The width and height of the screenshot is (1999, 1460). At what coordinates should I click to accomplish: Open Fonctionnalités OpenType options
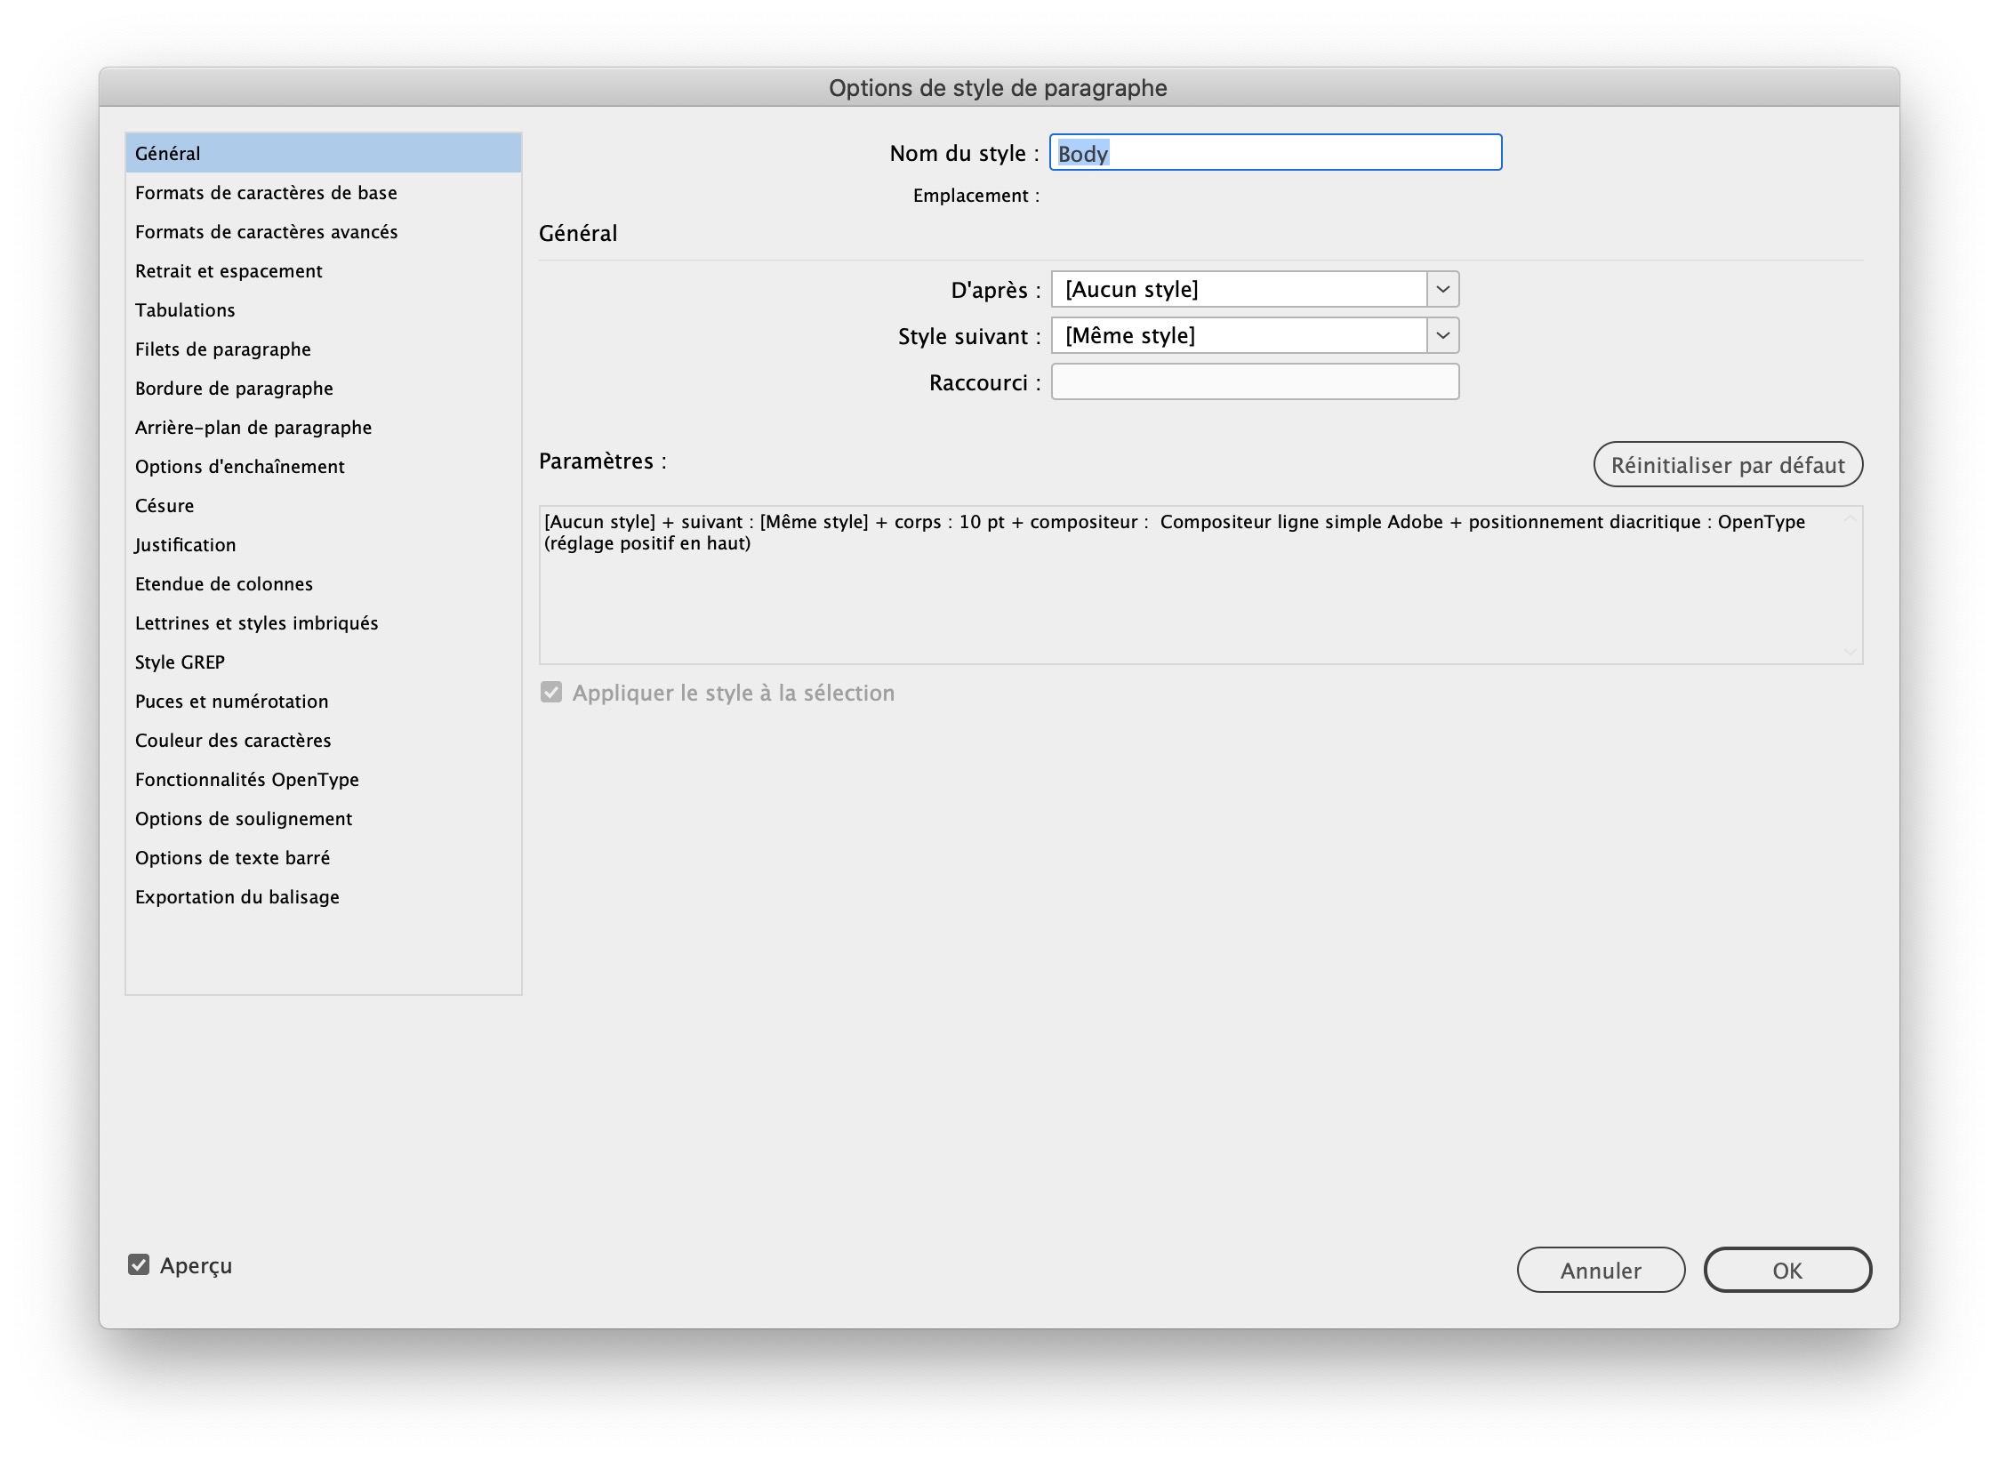click(246, 779)
